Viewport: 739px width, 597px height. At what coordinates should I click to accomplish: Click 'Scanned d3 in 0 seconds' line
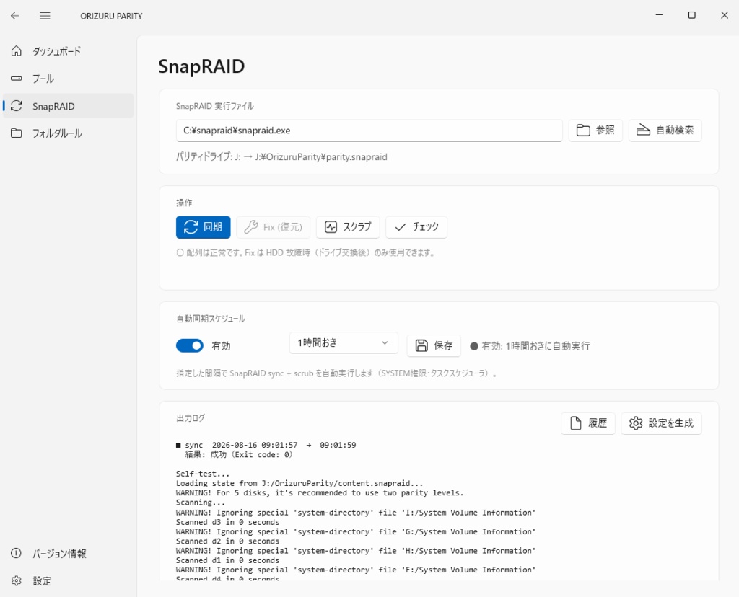click(x=227, y=522)
